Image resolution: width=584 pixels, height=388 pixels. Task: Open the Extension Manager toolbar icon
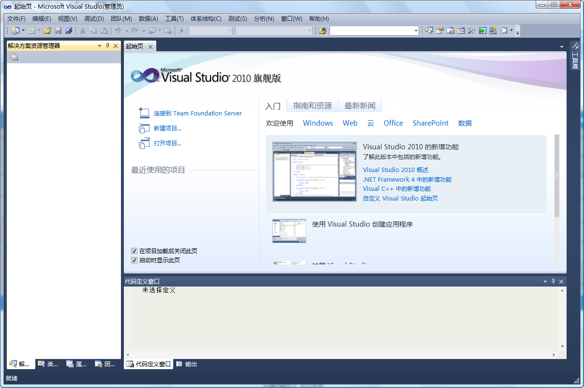coord(493,30)
